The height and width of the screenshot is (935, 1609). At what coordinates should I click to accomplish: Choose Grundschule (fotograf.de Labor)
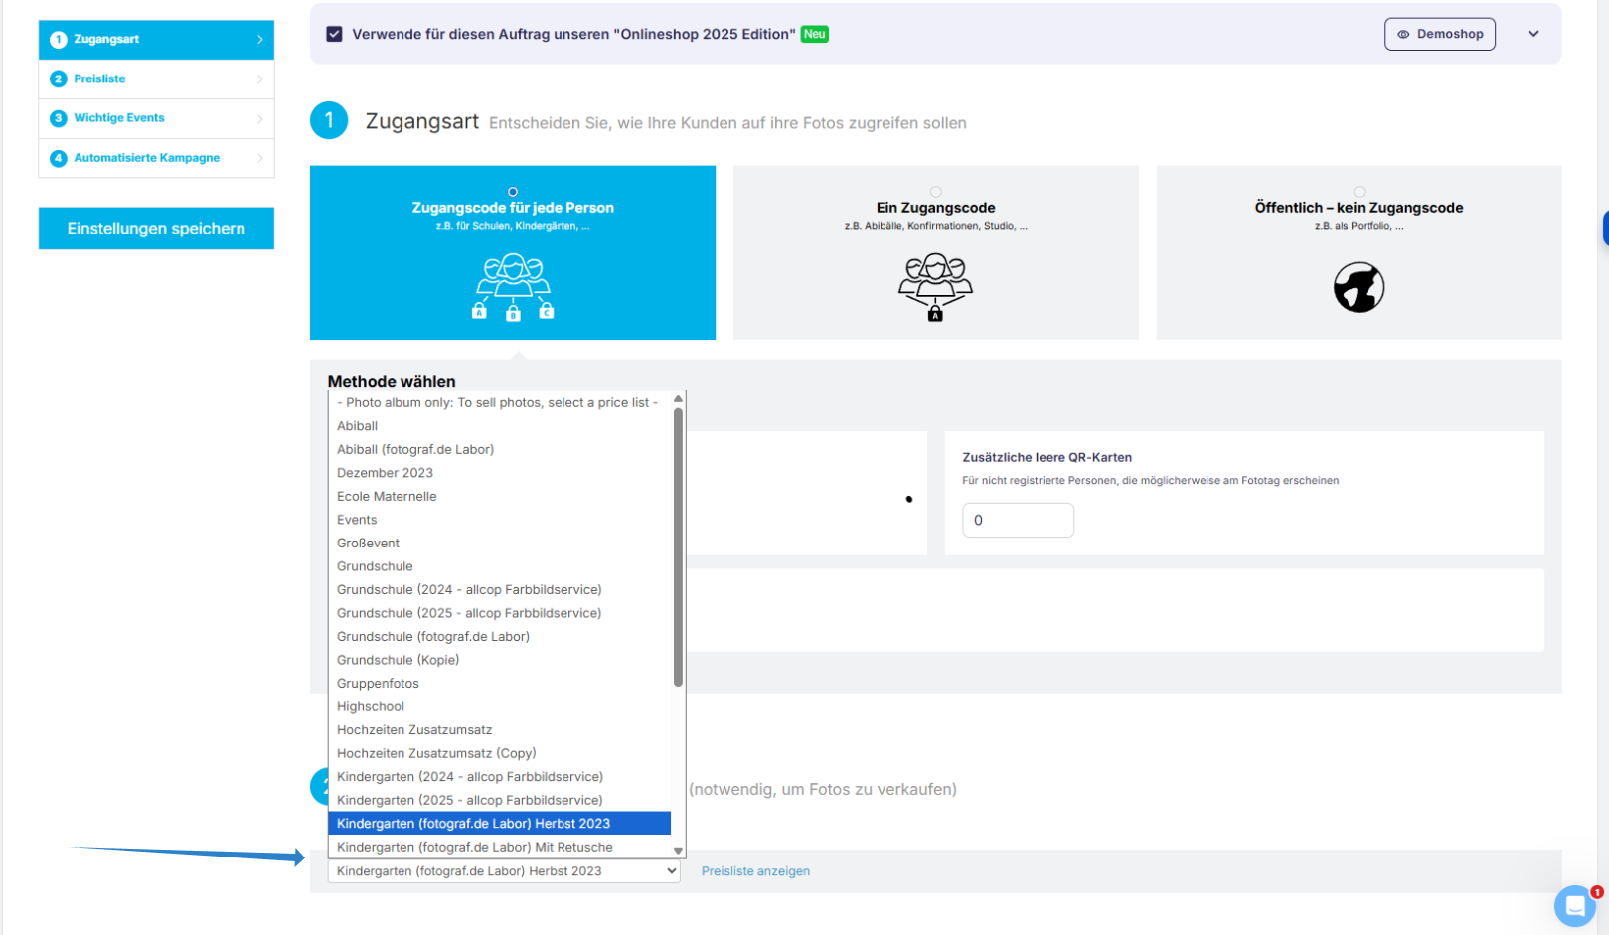[x=500, y=636]
